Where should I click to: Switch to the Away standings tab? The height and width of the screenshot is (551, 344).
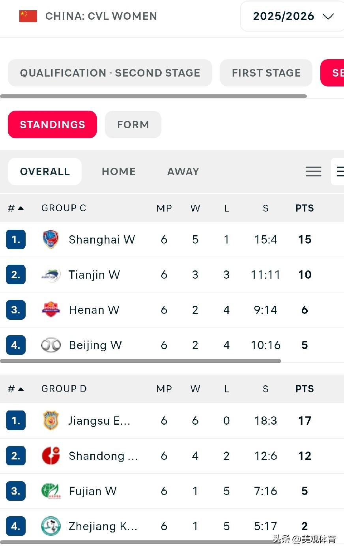183,171
